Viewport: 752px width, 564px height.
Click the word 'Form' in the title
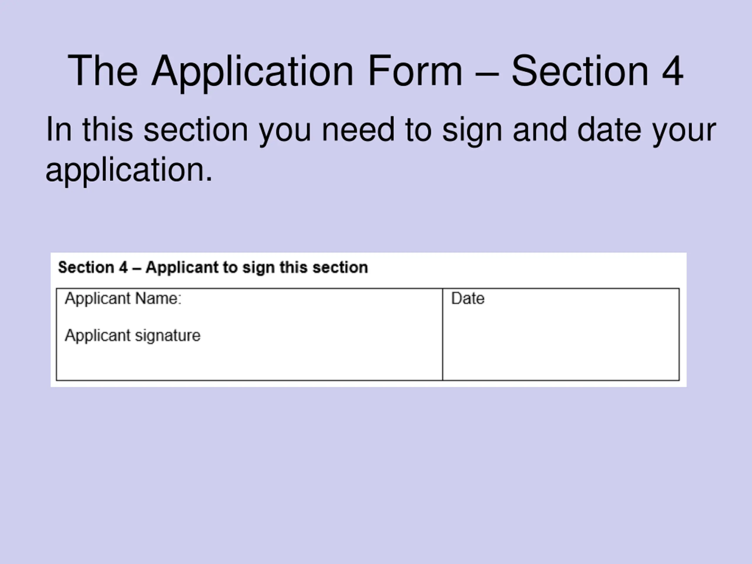point(415,71)
